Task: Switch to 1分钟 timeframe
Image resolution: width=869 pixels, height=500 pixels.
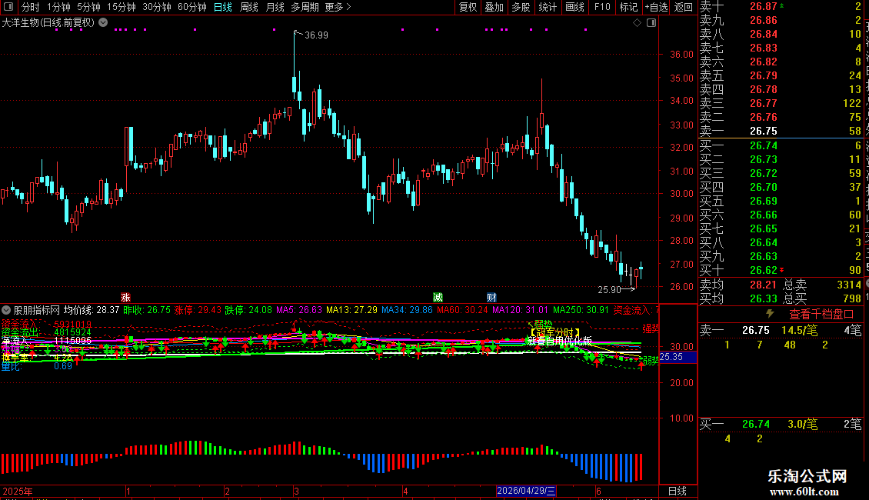Action: [58, 7]
